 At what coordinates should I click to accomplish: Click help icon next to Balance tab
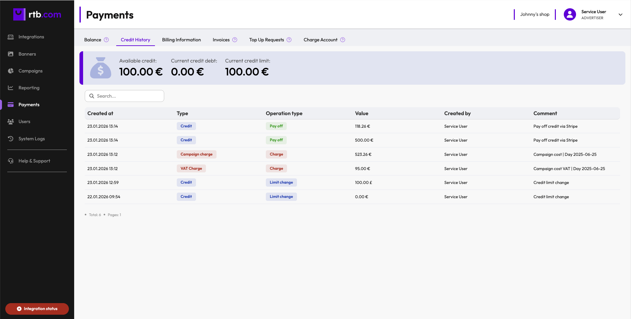pyautogui.click(x=106, y=40)
